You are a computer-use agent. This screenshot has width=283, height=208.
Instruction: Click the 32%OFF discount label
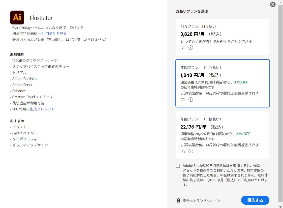241,82
